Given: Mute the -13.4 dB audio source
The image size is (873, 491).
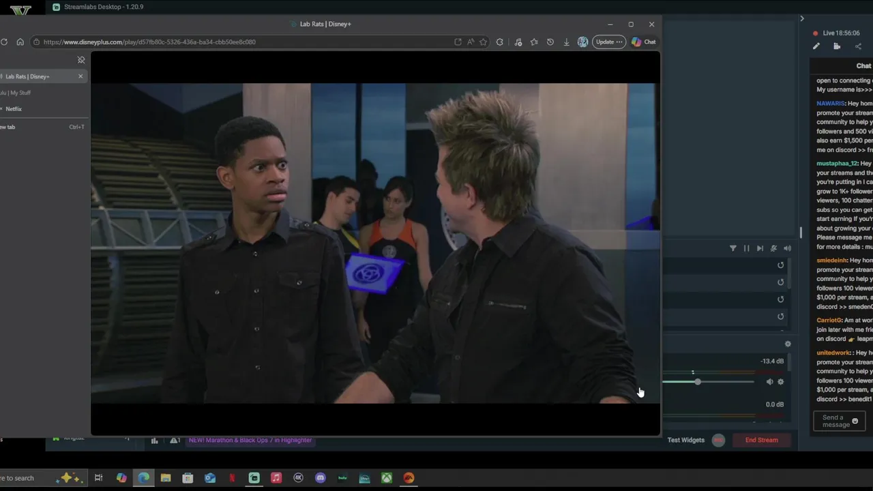Looking at the screenshot, I should tap(769, 382).
